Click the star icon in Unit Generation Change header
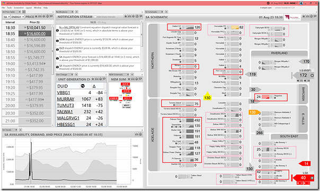This screenshot has height=191, width=320. click(x=93, y=79)
